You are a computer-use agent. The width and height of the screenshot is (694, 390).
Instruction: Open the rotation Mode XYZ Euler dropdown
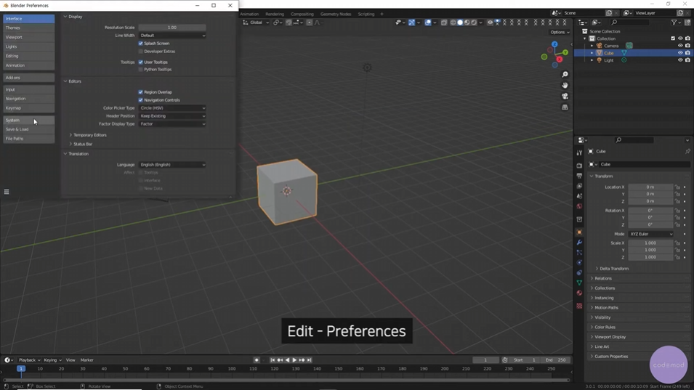(x=650, y=234)
